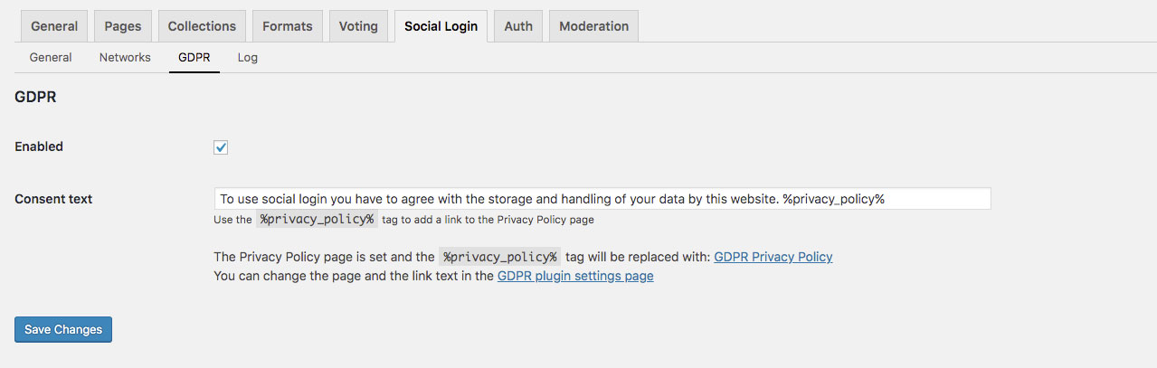The width and height of the screenshot is (1157, 368).
Task: Click into the Consent text field
Action: 602,199
